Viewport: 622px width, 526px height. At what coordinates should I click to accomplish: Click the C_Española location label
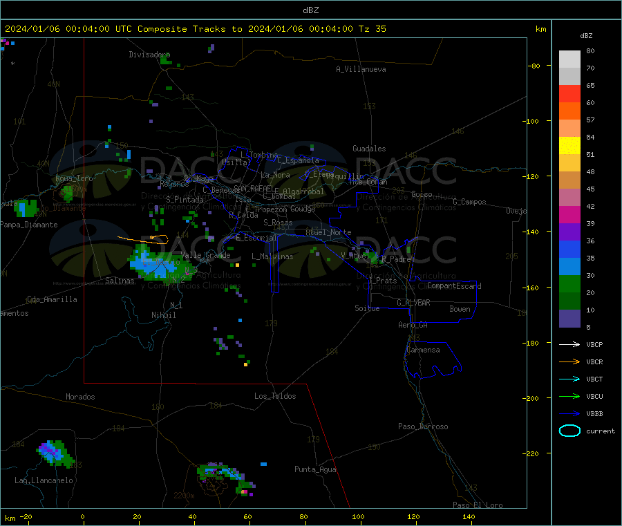(x=298, y=160)
